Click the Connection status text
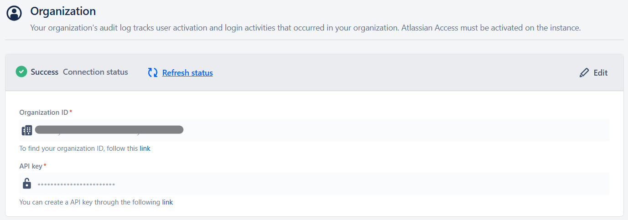Viewport: 628px width, 220px height. click(x=95, y=72)
